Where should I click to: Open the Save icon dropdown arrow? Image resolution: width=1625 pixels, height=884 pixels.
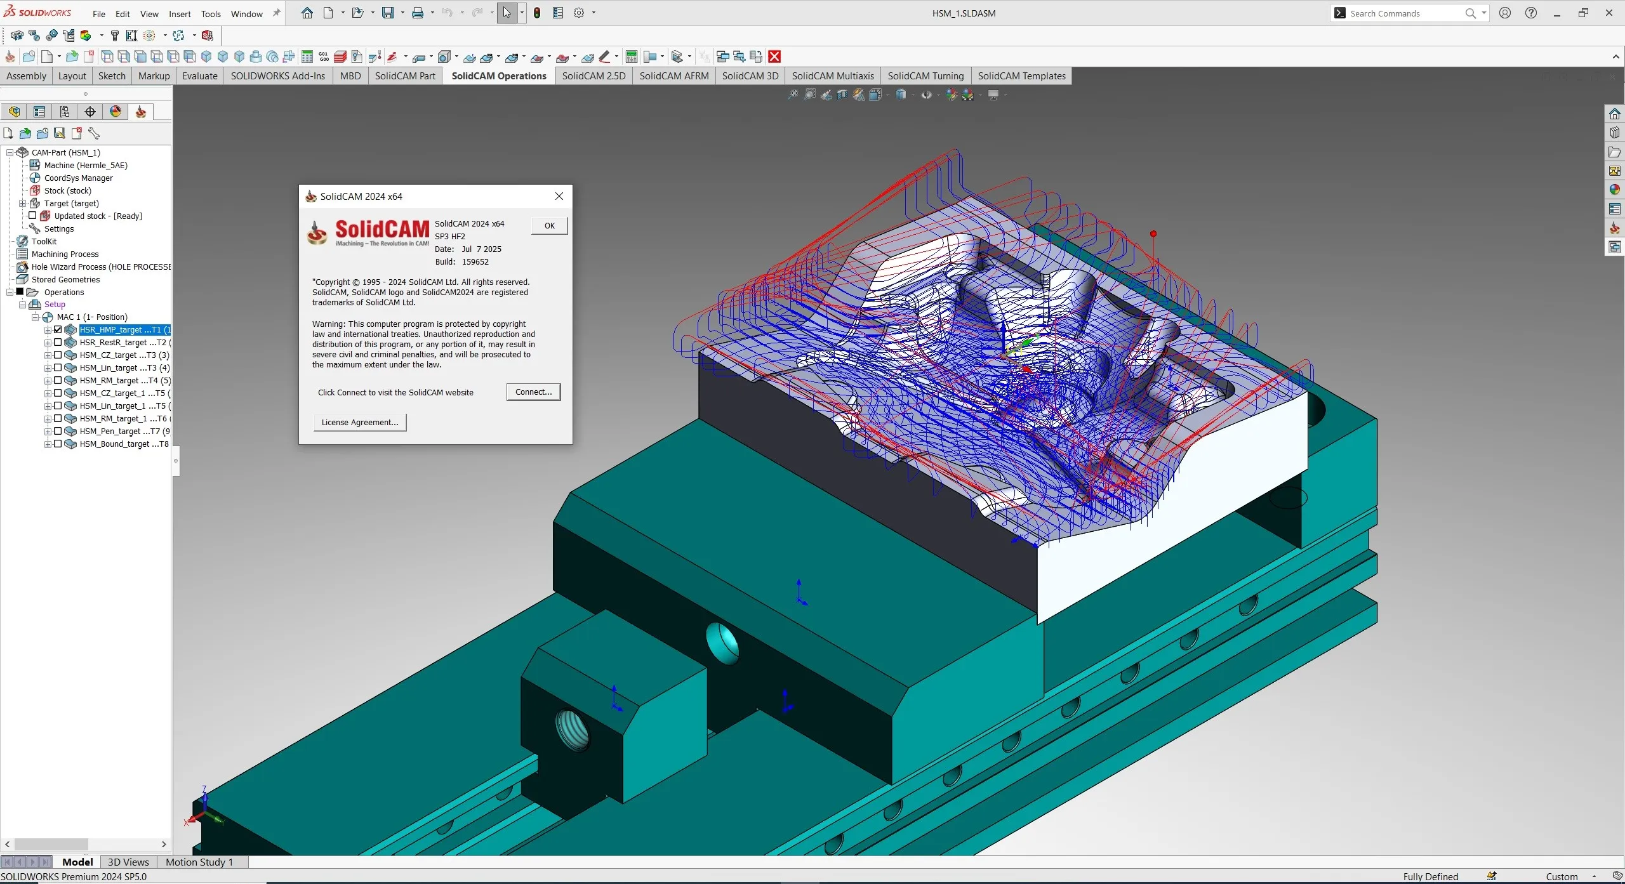pos(402,13)
